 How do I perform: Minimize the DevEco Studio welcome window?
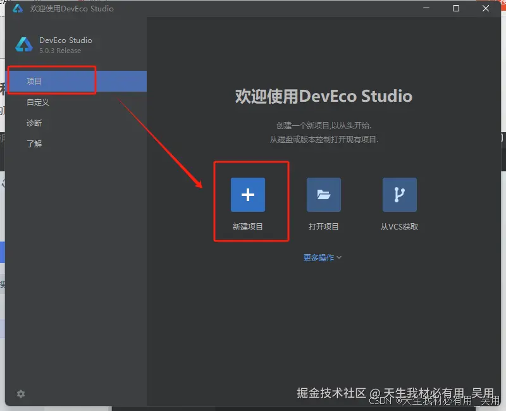pyautogui.click(x=426, y=8)
